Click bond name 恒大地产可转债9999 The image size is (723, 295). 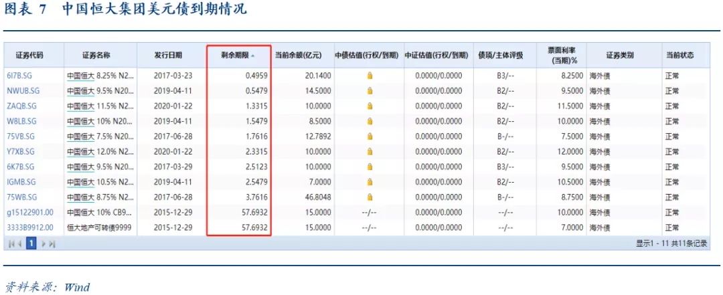(100, 227)
